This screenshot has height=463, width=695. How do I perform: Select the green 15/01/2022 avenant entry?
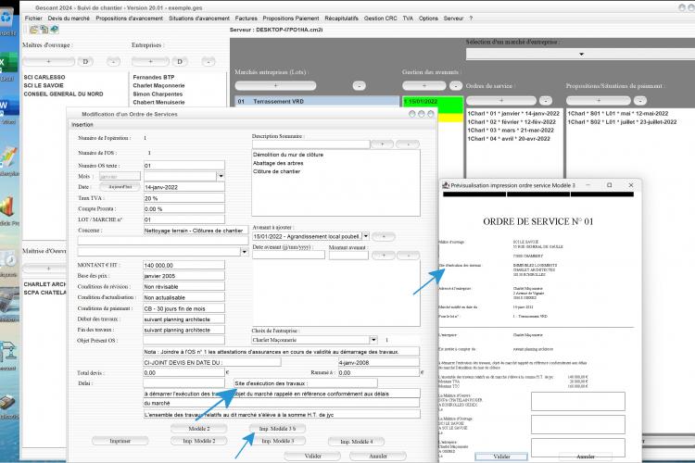pyautogui.click(x=433, y=102)
